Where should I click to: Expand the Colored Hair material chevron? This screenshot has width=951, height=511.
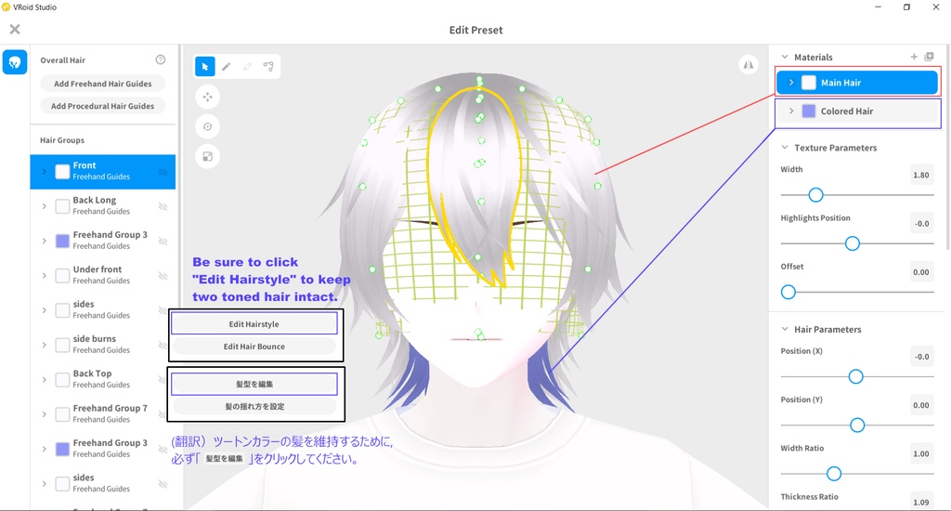[791, 111]
